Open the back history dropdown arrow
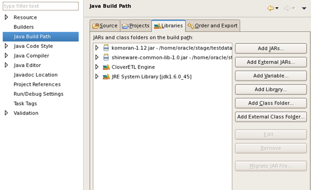The image size is (311, 190). [x=277, y=8]
